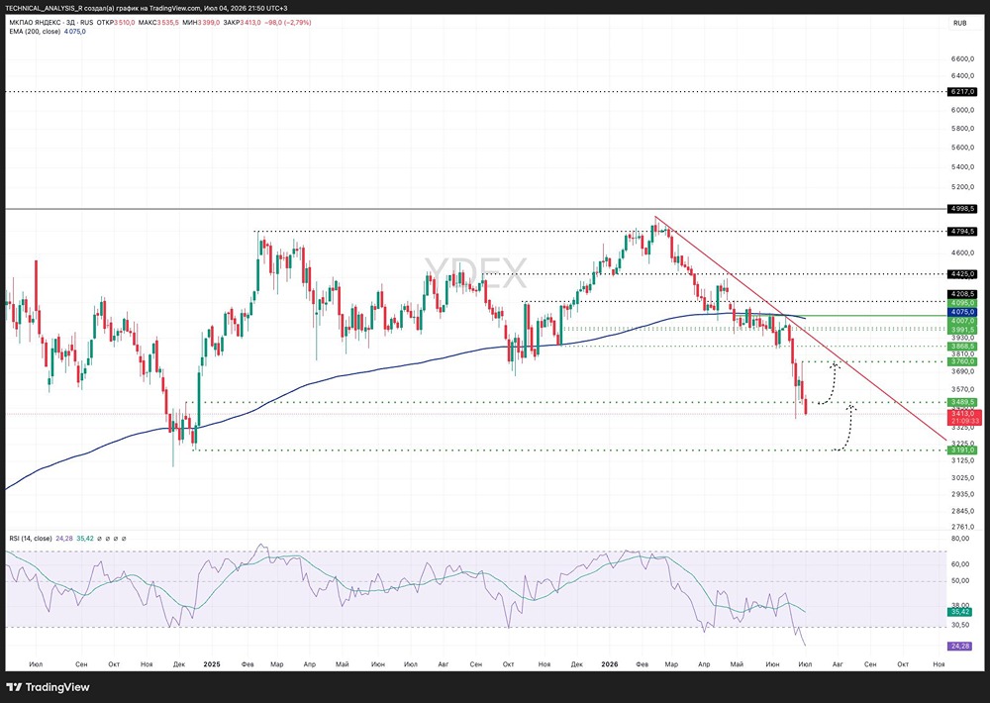The width and height of the screenshot is (990, 703).
Task: Open the RUB currency selector
Action: click(x=959, y=24)
